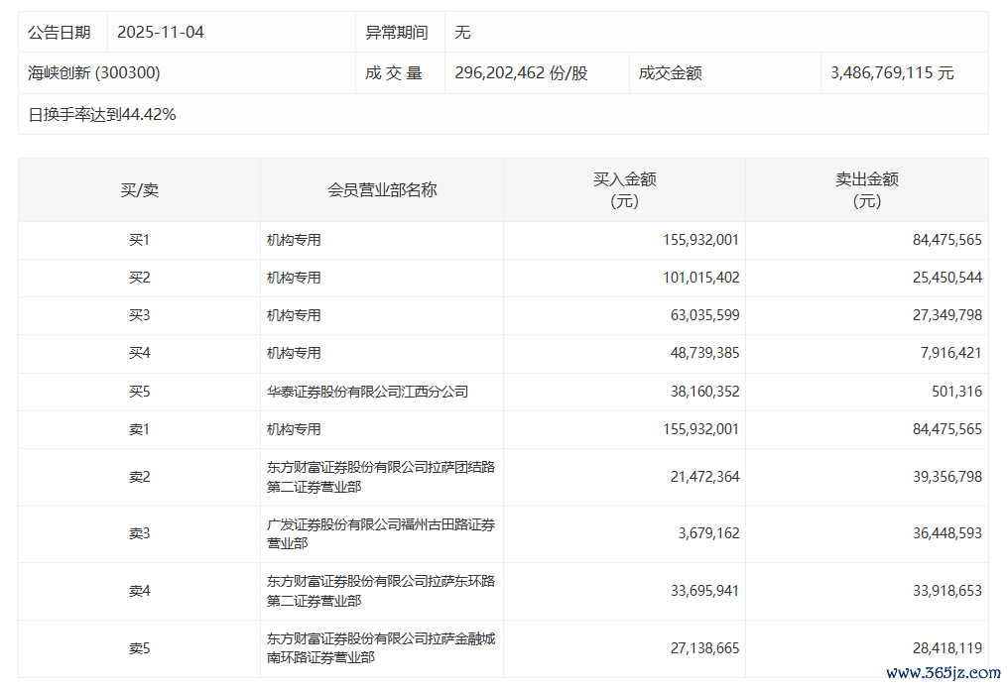Select buy amount 48,739,385
This screenshot has width=1008, height=688.
[704, 353]
